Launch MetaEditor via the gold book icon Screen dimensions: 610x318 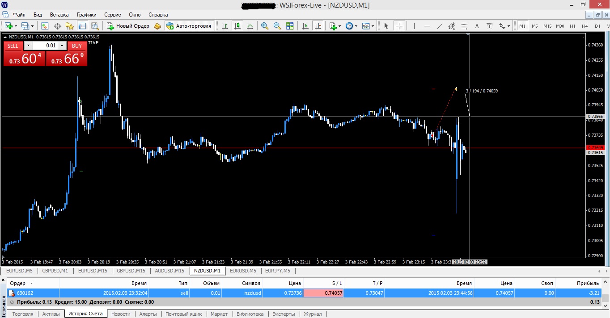click(x=157, y=26)
